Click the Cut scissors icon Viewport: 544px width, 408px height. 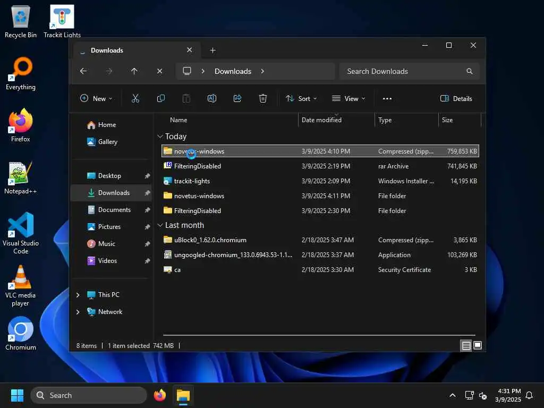click(135, 98)
